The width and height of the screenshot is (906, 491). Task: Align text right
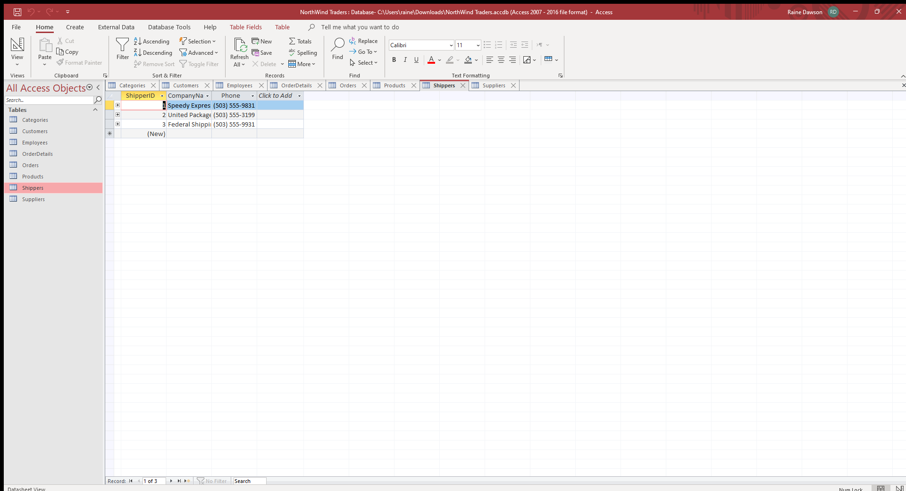[512, 60]
